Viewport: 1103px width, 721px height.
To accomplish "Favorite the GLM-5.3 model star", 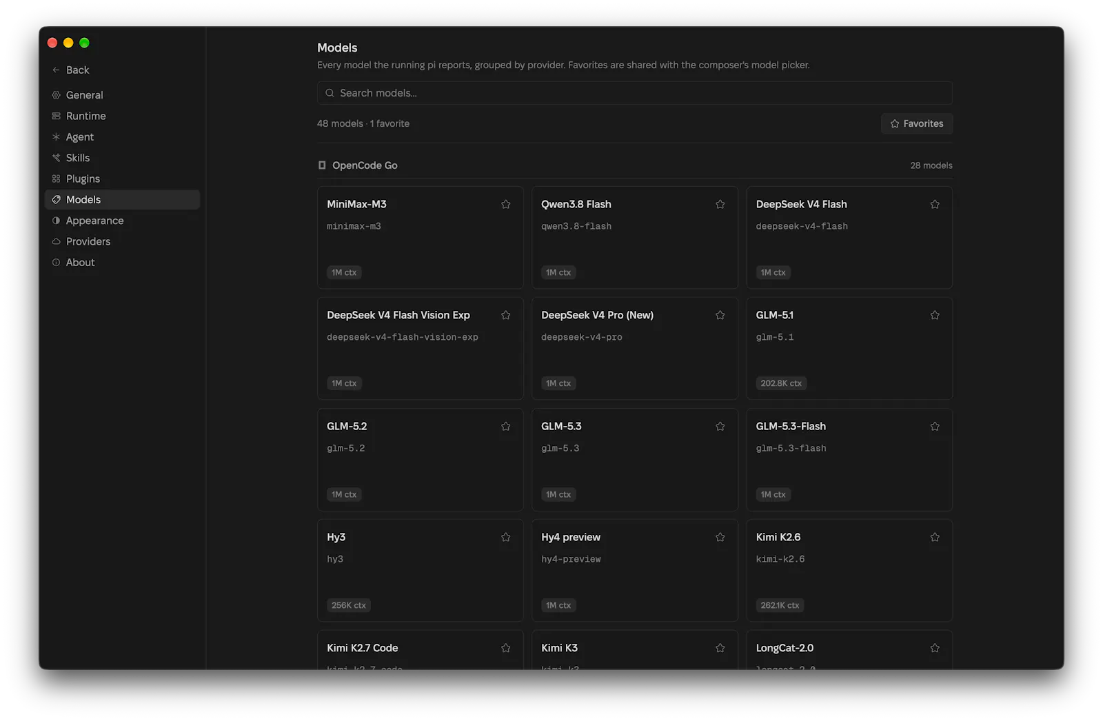I will click(x=720, y=426).
